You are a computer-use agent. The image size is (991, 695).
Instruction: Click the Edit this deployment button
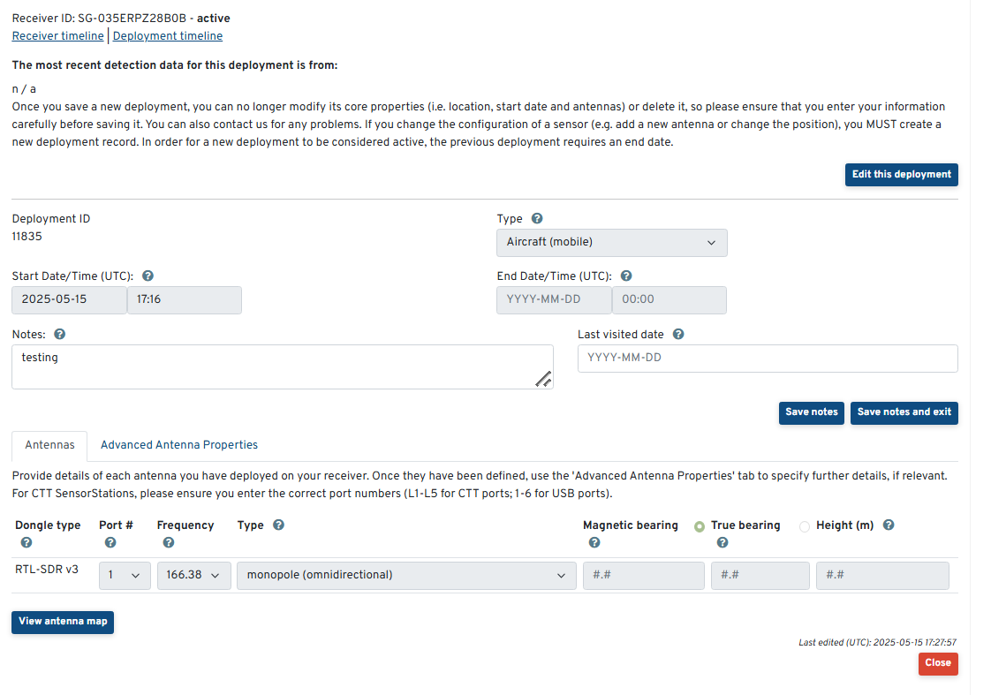tap(901, 175)
